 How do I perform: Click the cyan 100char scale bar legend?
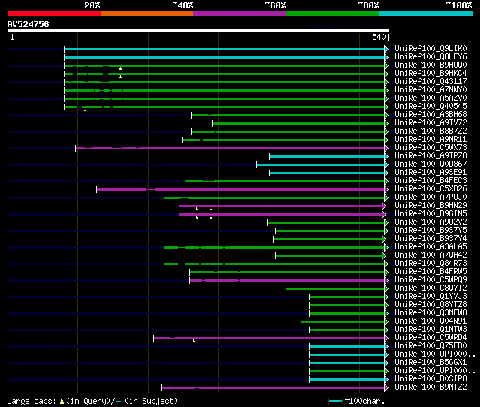click(335, 402)
